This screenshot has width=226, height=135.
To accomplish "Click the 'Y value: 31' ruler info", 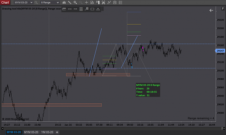I will coord(143,95).
